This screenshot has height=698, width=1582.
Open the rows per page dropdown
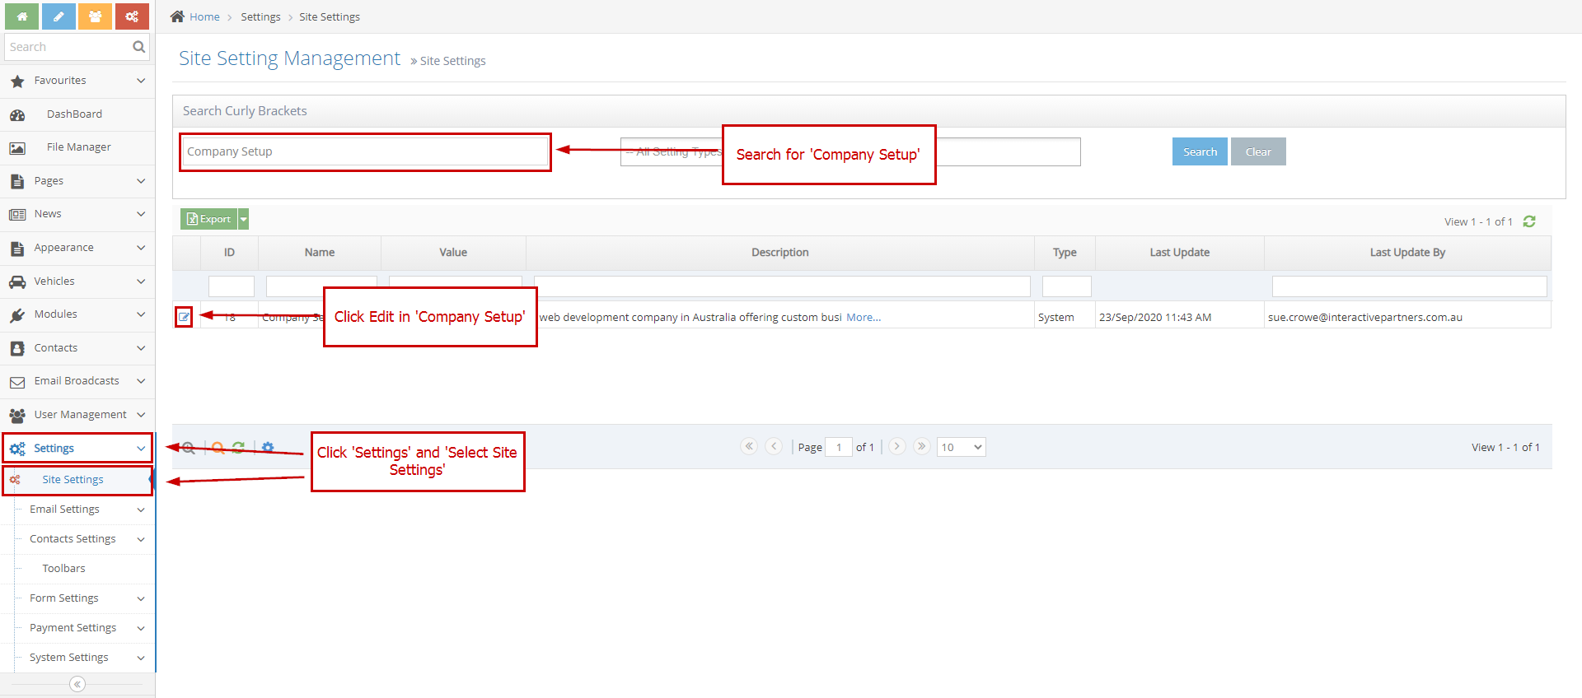pyautogui.click(x=961, y=447)
